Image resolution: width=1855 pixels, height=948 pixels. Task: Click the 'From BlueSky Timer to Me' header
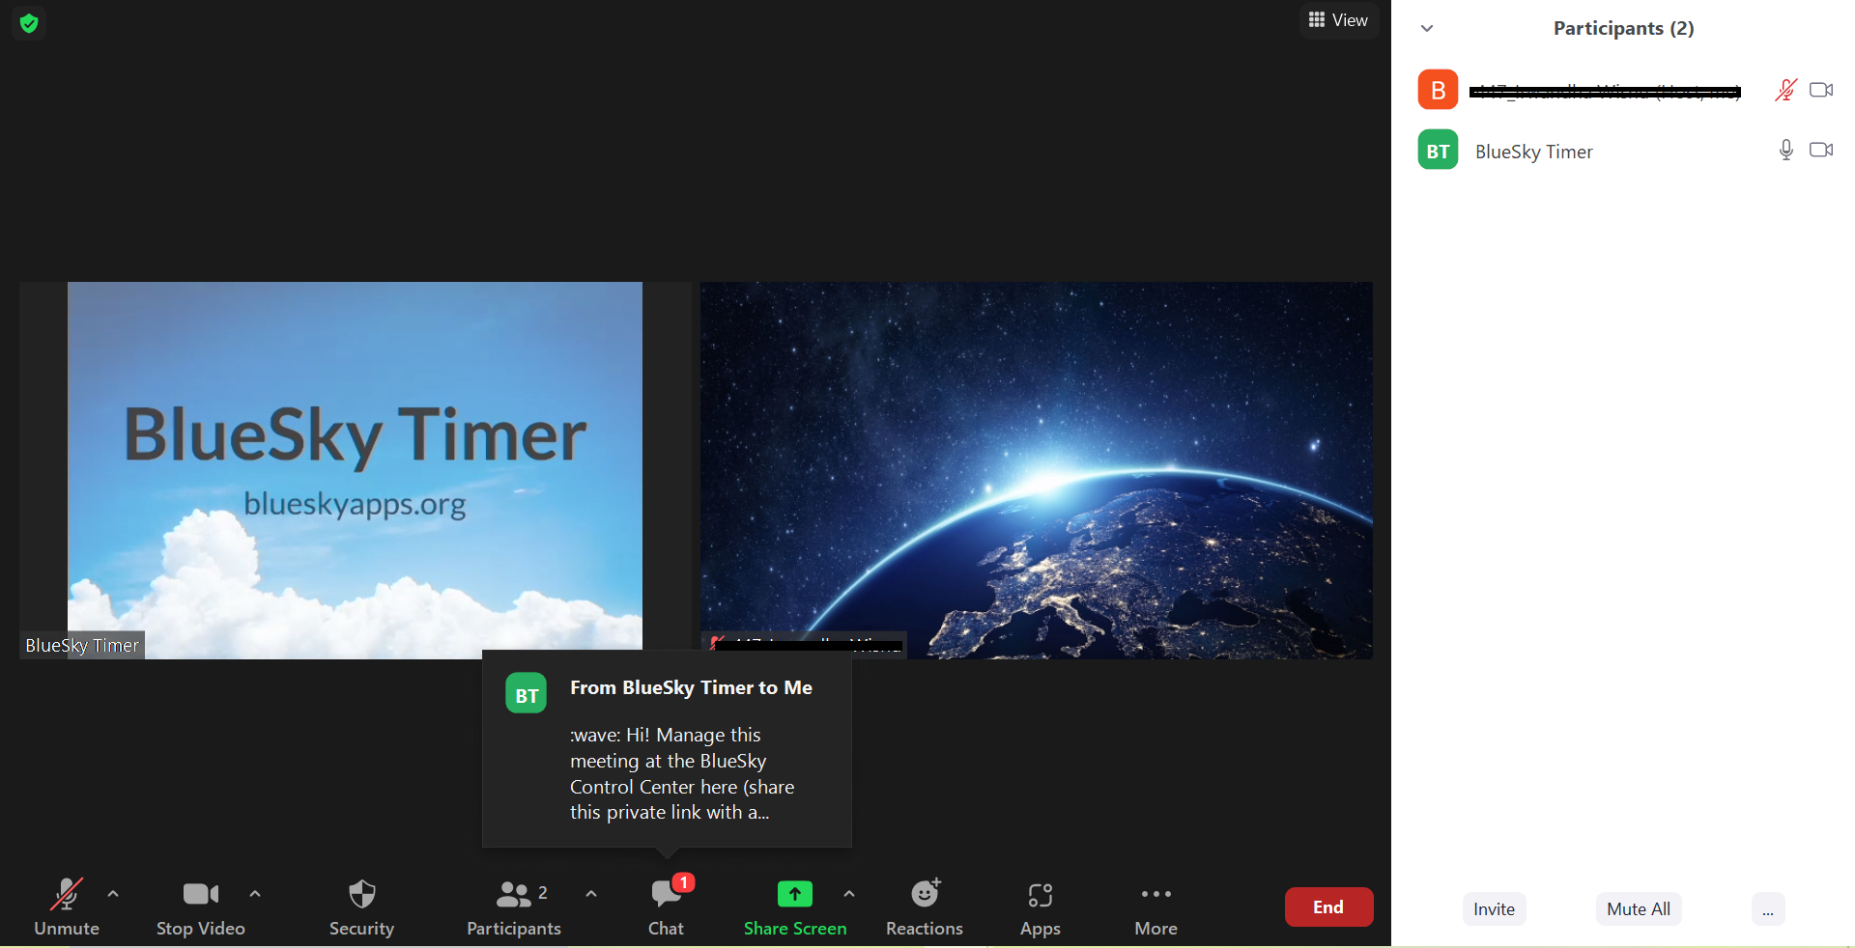click(x=691, y=687)
